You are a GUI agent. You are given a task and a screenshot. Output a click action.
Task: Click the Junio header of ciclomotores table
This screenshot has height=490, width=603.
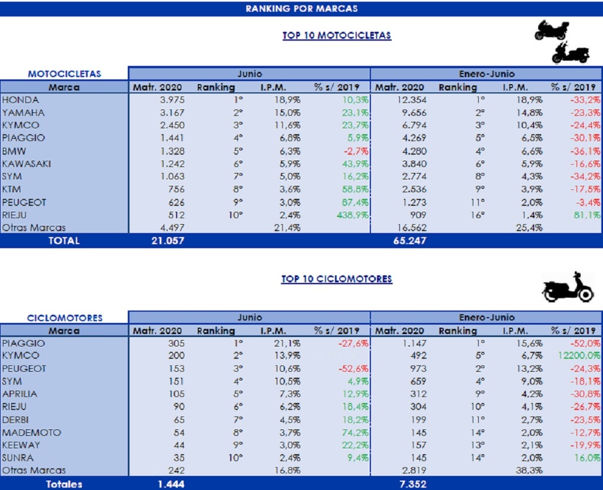point(250,318)
